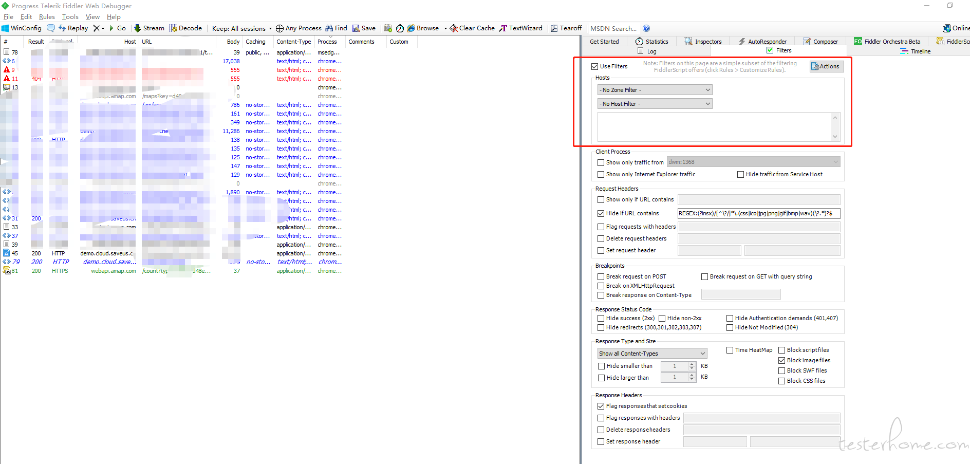Open Keep: All sessions dropdown
970x464 pixels.
tap(242, 28)
